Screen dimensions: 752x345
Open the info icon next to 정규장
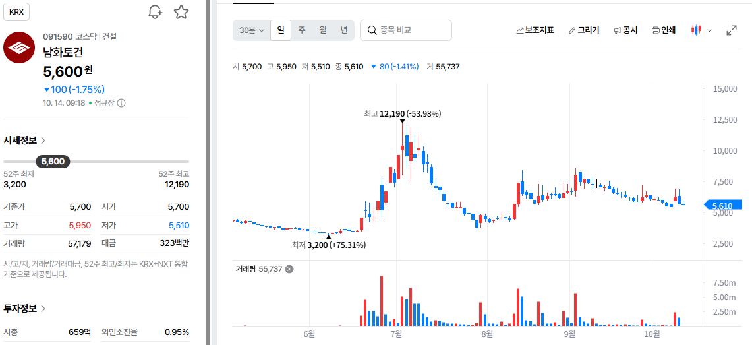click(121, 103)
